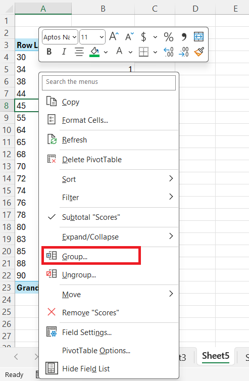
Task: Expand the Sort submenu
Action: click(x=110, y=179)
